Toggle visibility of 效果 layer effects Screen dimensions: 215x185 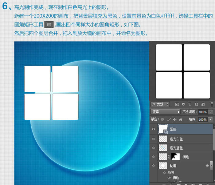pos(165,172)
